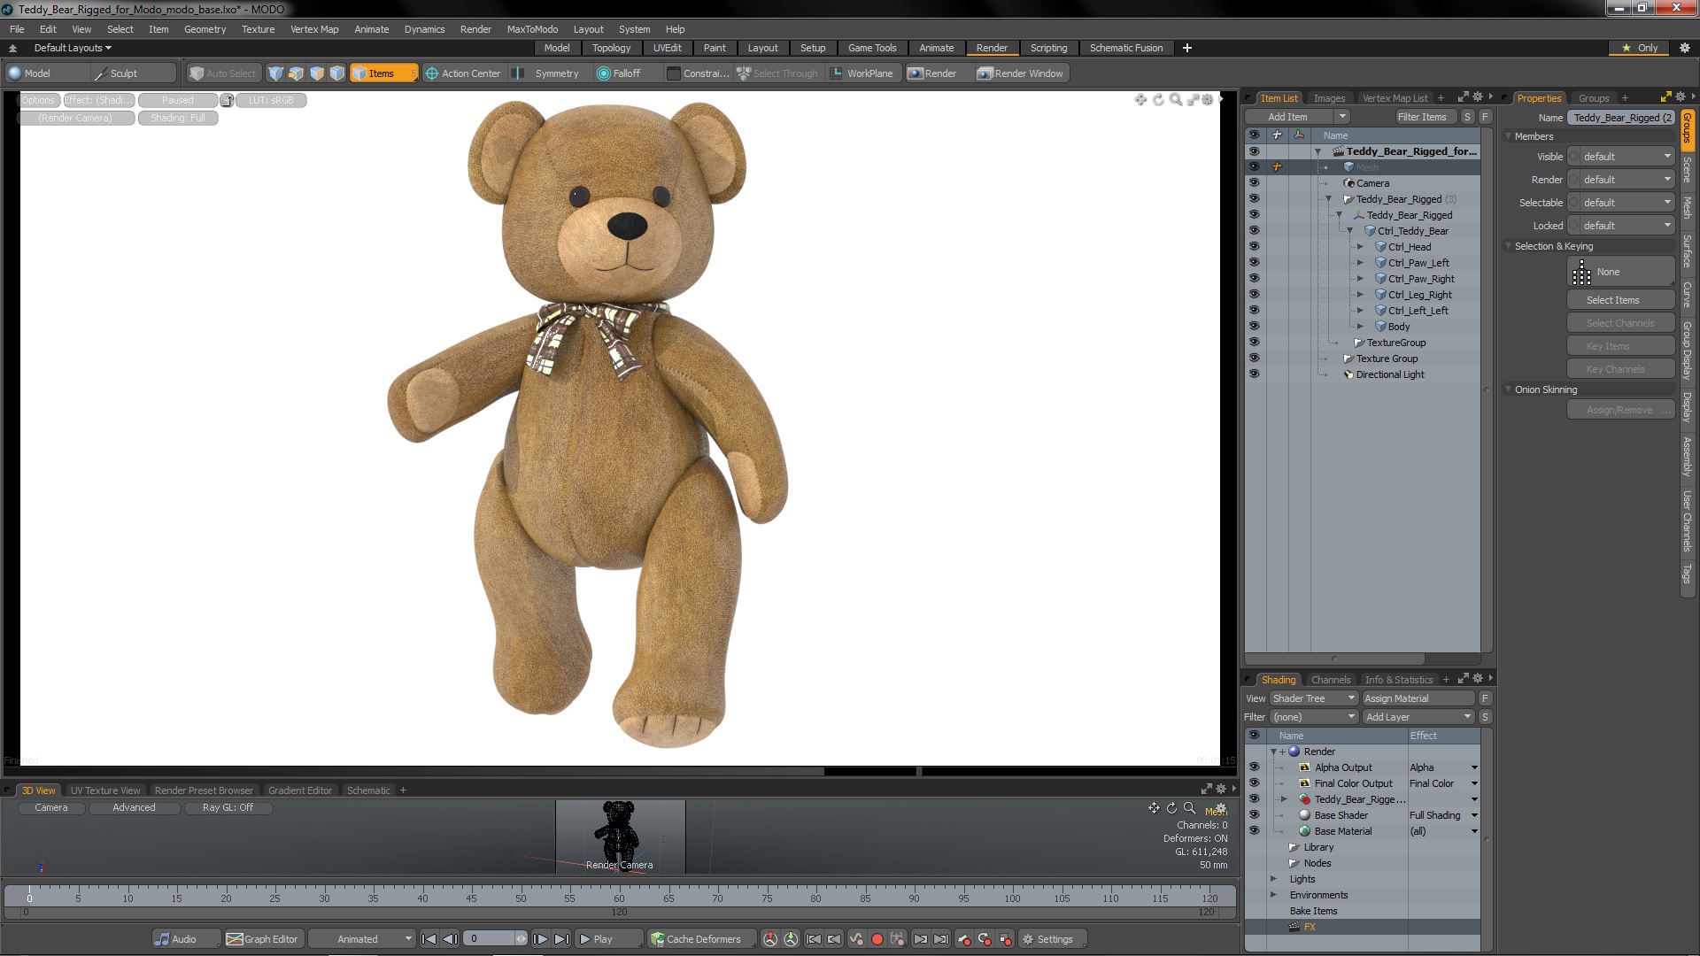Switch to the UV Texture View tab

(105, 790)
